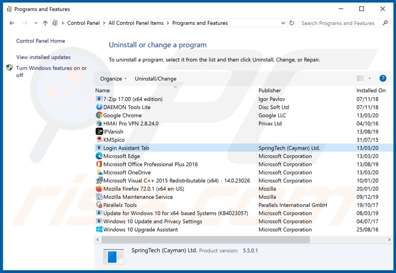Open Turn Windows features on or off
Viewport: 396px width, 273px height.
click(52, 72)
